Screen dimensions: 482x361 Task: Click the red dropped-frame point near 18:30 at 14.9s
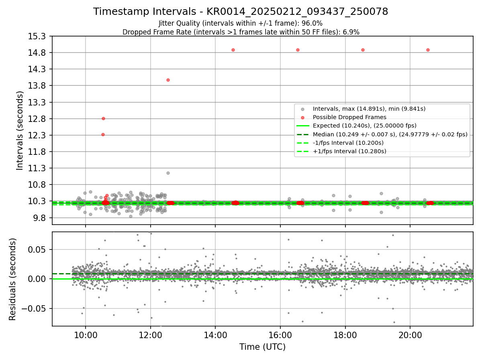[363, 50]
